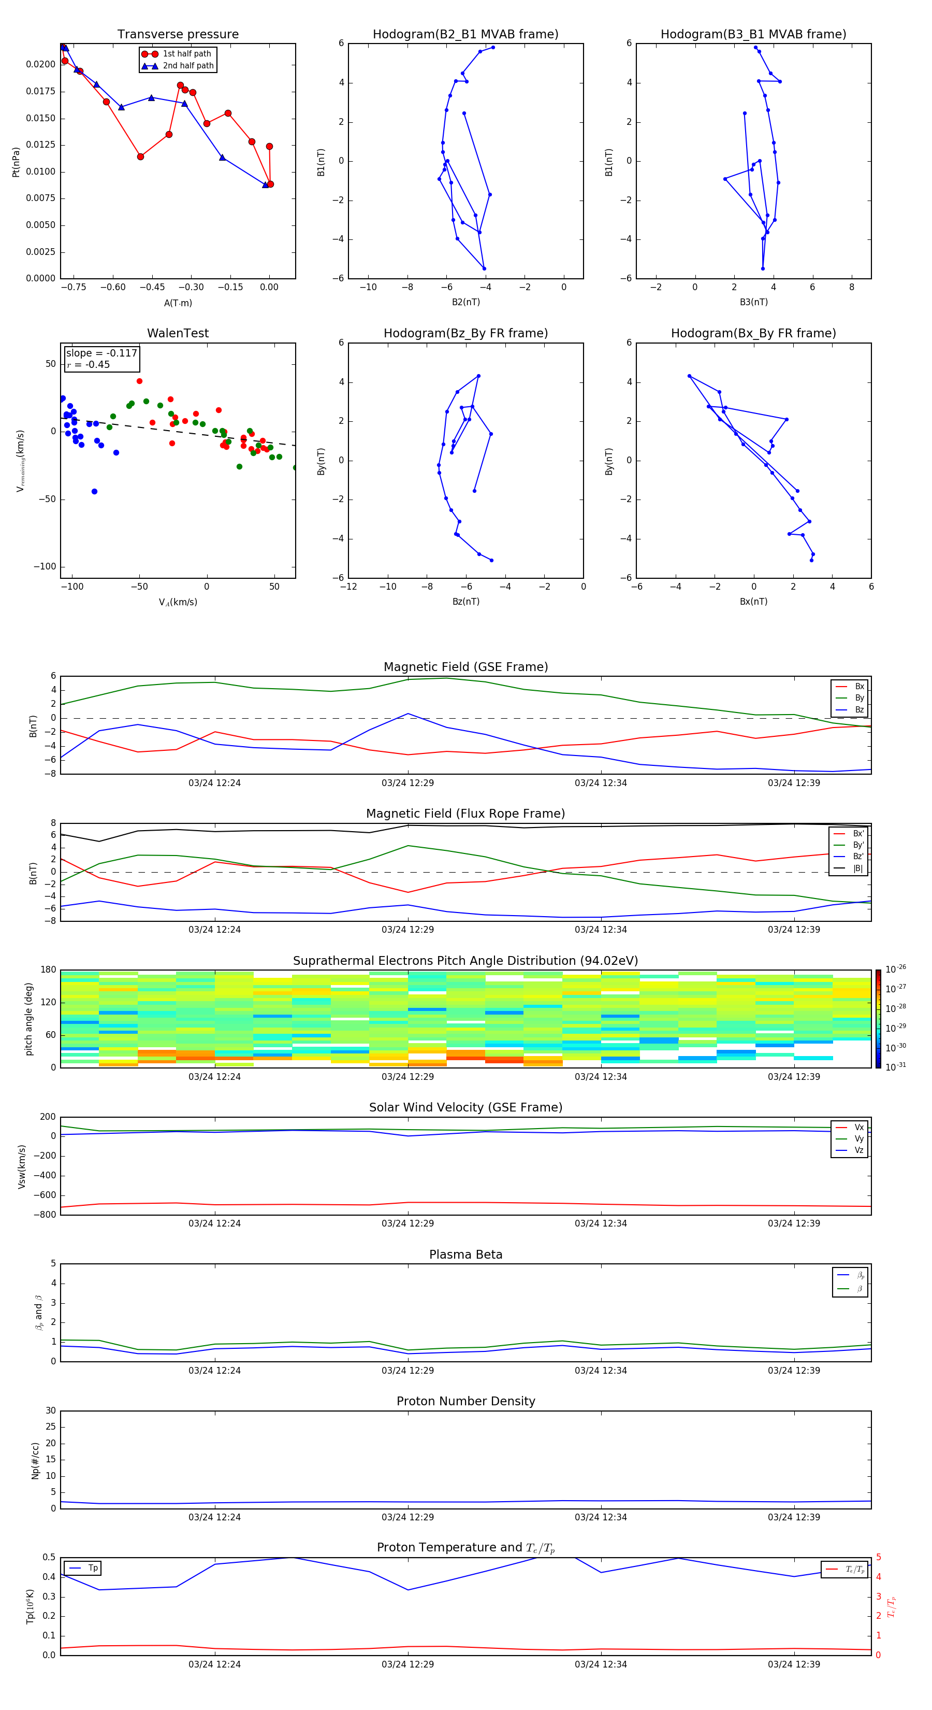Screen dimensions: 932x1710
Task: Click 'Hodogram(Bz_By FR frame)' title
Action: [x=465, y=333]
